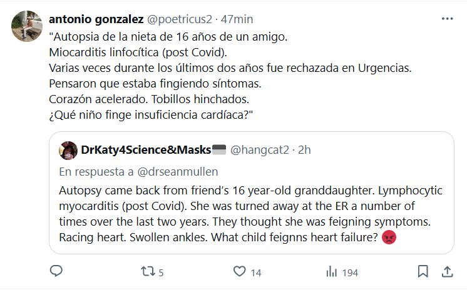Click the reply speech bubble icon
This screenshot has height=290, width=467.
(x=56, y=272)
